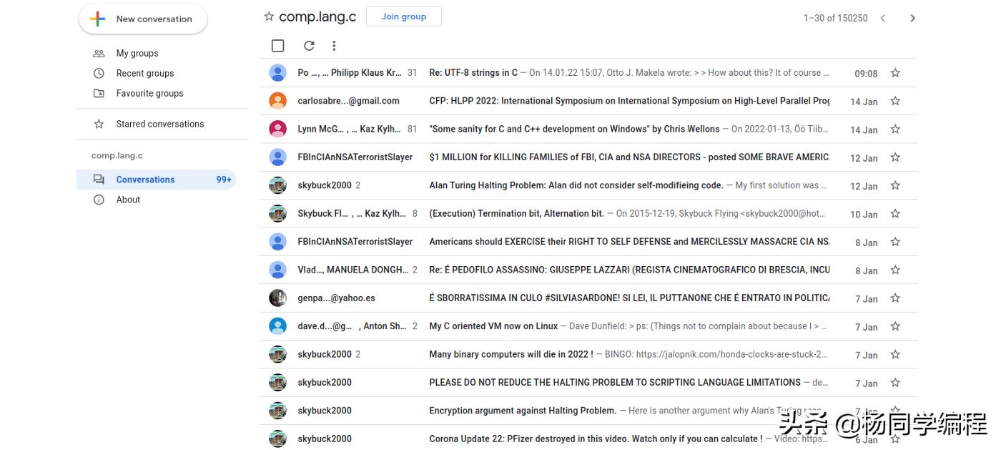Screen dimensions: 1001x450
Task: Open Starred conversations in sidebar
Action: 159,124
